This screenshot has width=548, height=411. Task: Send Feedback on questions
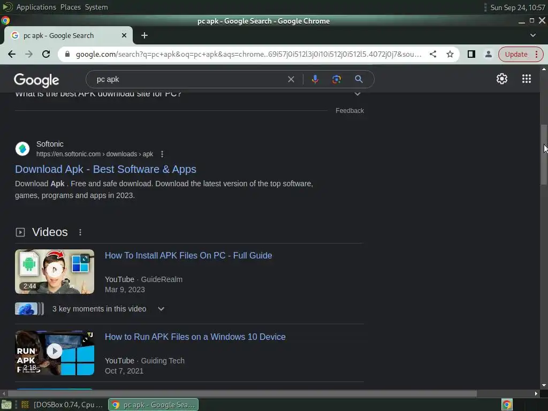[349, 110]
